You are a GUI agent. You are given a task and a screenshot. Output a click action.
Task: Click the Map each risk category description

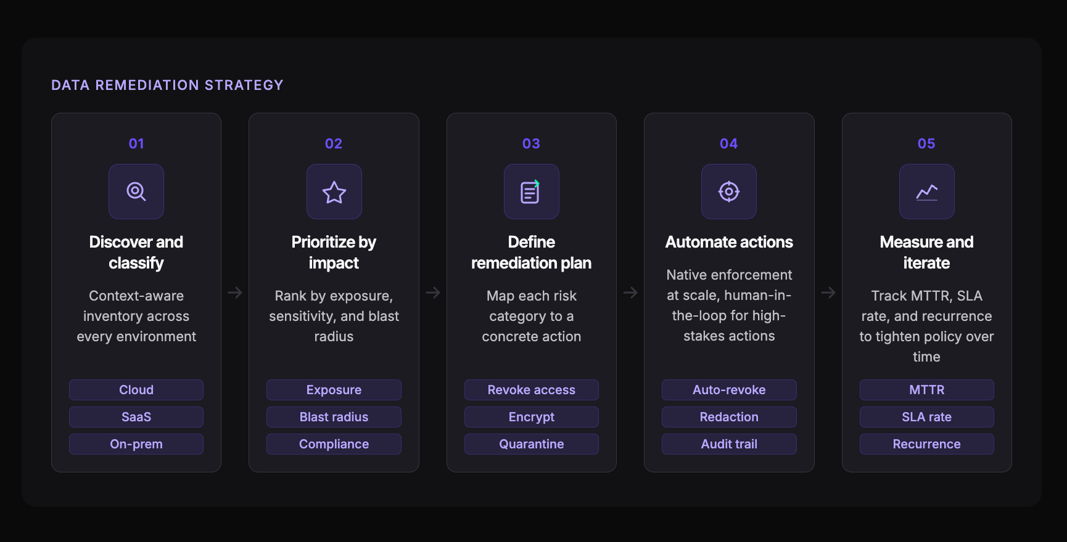[x=532, y=316]
